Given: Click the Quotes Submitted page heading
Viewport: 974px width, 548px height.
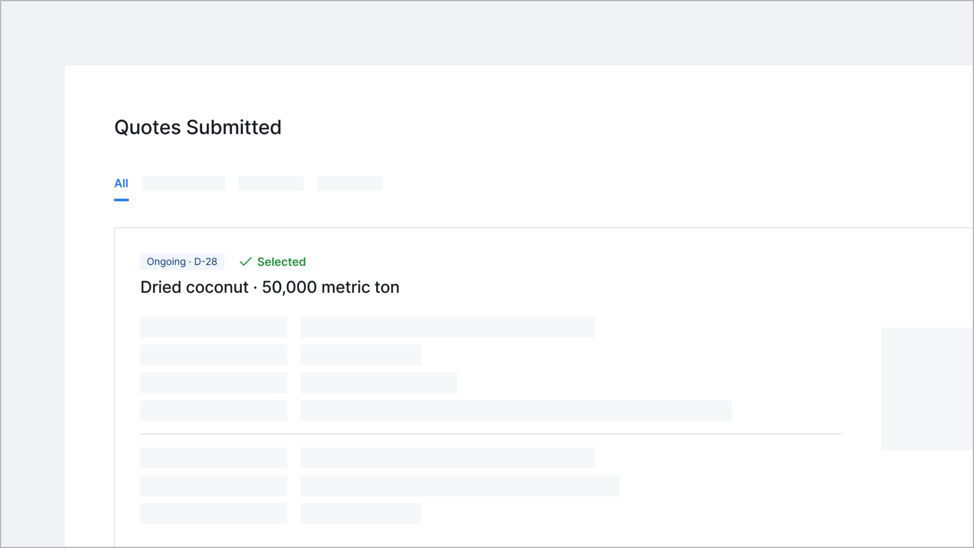Looking at the screenshot, I should click(198, 127).
